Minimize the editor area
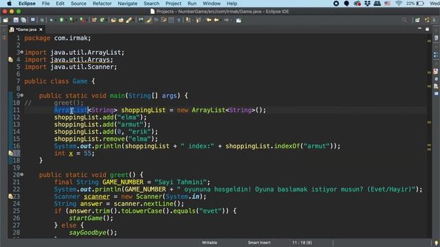The width and height of the screenshot is (440, 247). (x=419, y=29)
